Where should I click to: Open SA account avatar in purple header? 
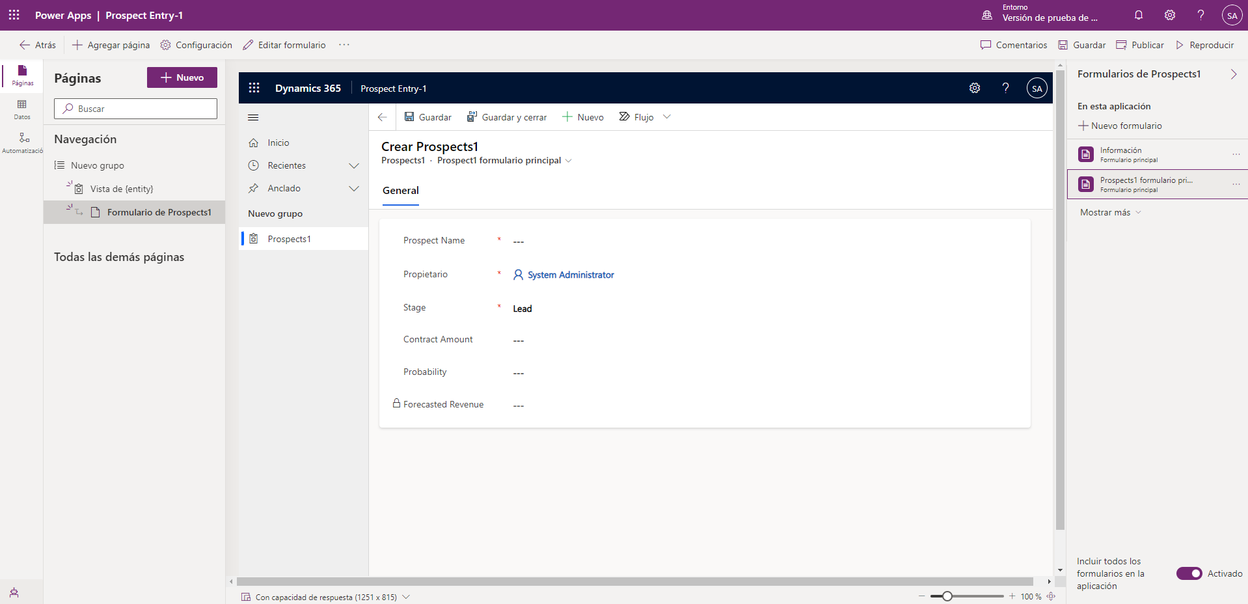click(x=1232, y=16)
